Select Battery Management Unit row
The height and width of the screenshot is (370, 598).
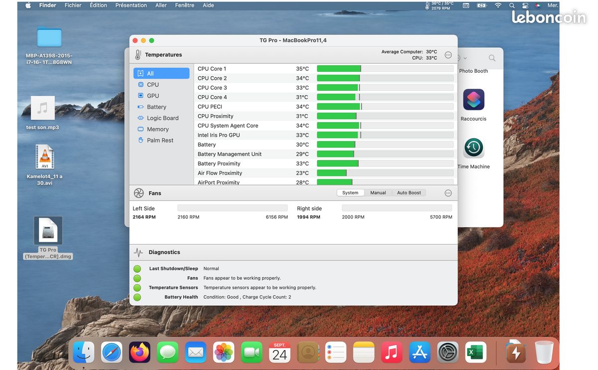point(325,154)
